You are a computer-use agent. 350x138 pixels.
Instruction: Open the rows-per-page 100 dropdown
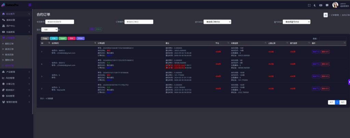[x=50, y=29]
